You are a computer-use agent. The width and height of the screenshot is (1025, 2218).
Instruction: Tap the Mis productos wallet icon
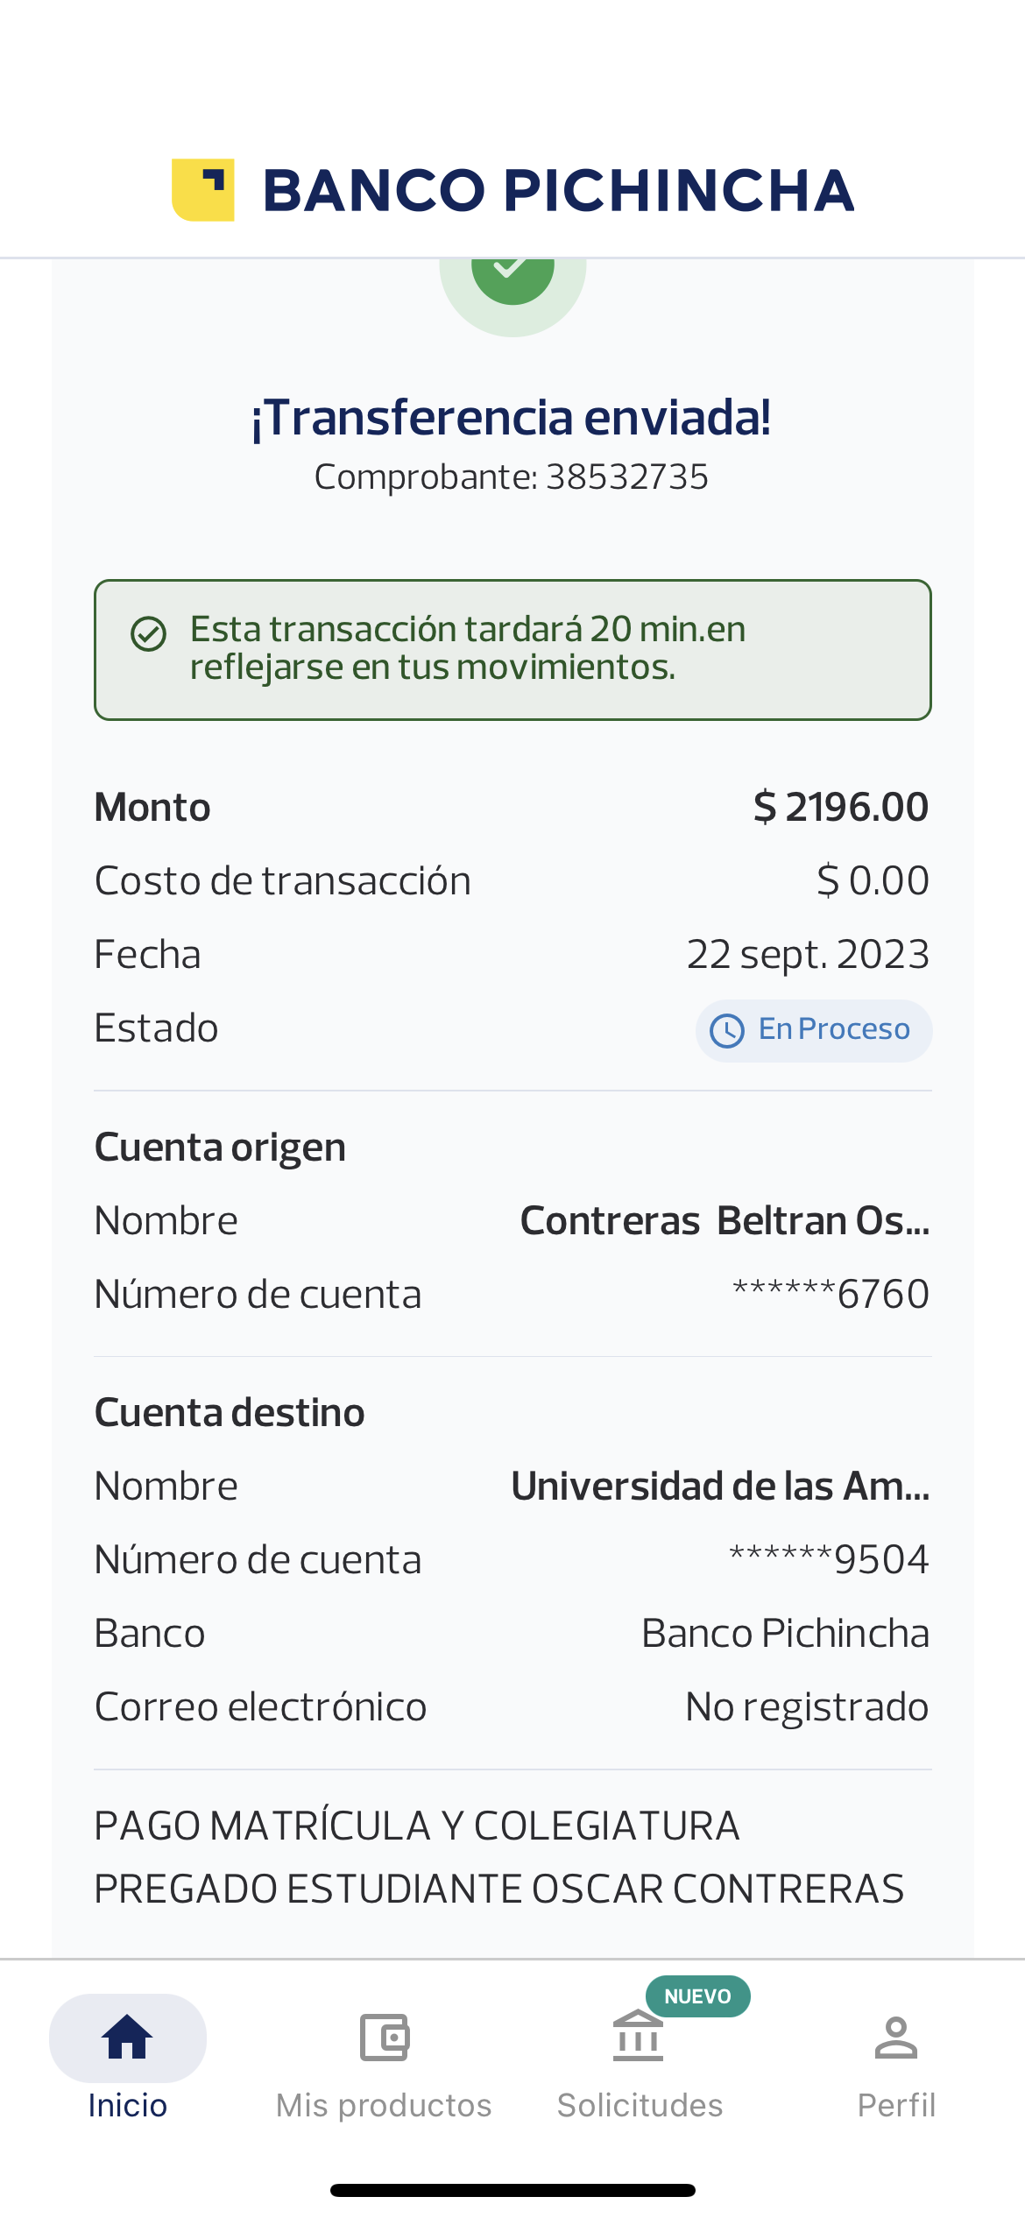384,2037
